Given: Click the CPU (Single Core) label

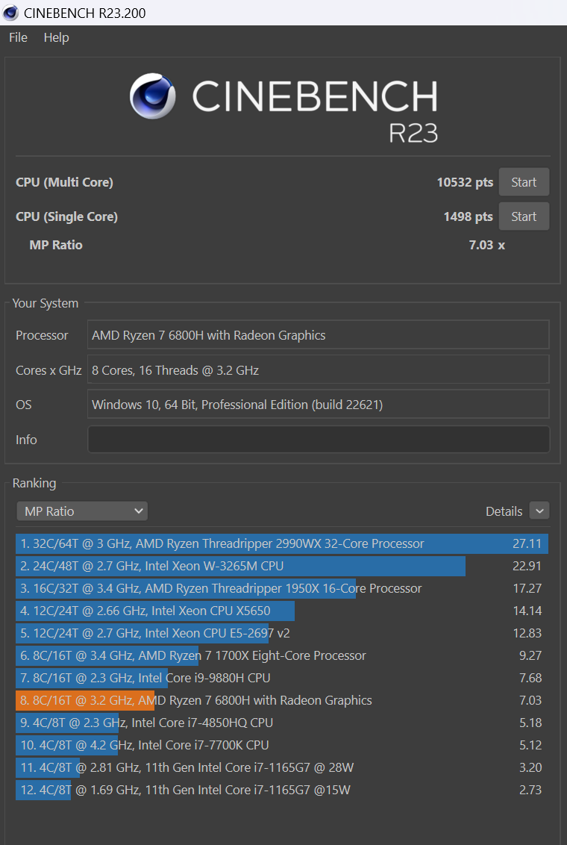Looking at the screenshot, I should 66,216.
